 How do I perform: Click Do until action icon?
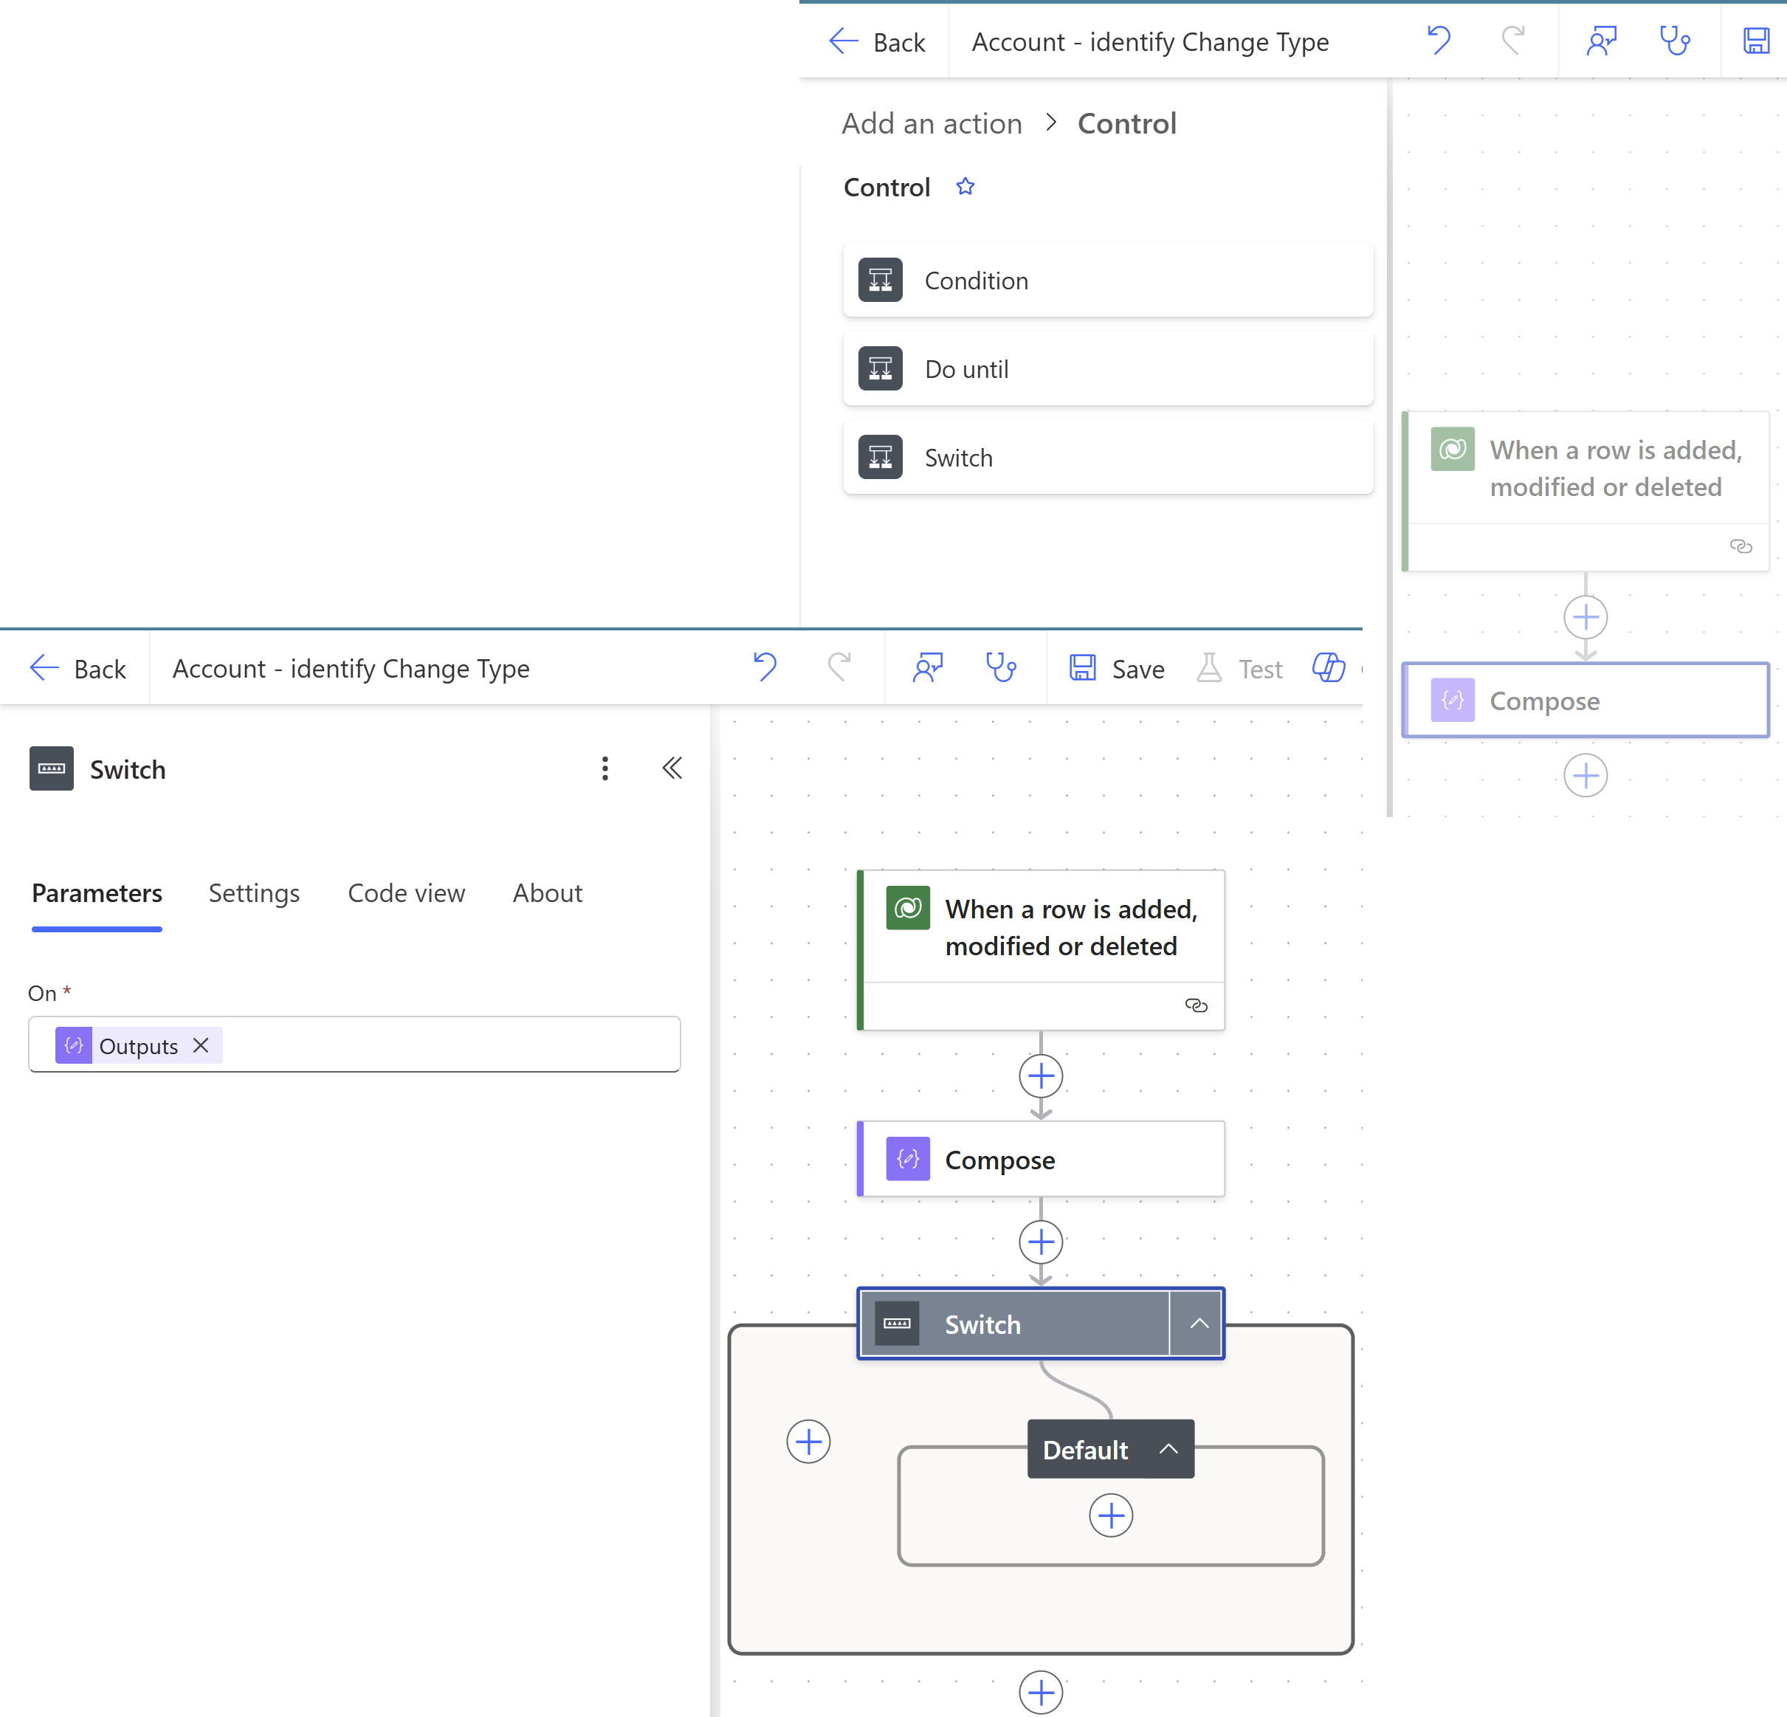coord(880,368)
